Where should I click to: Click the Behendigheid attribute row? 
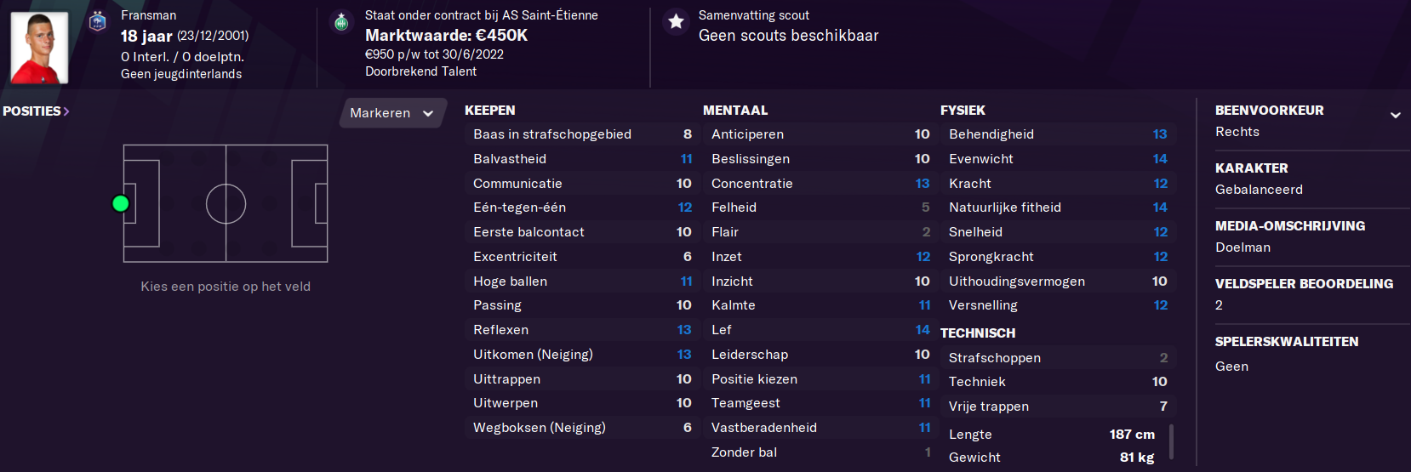tap(1058, 134)
